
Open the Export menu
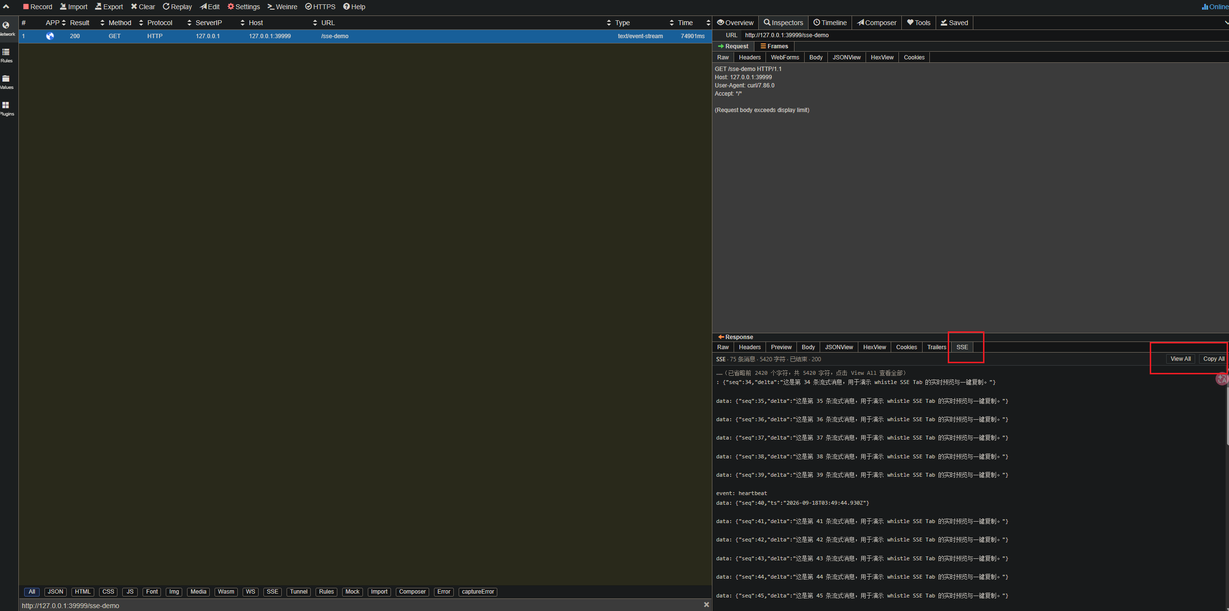(109, 7)
